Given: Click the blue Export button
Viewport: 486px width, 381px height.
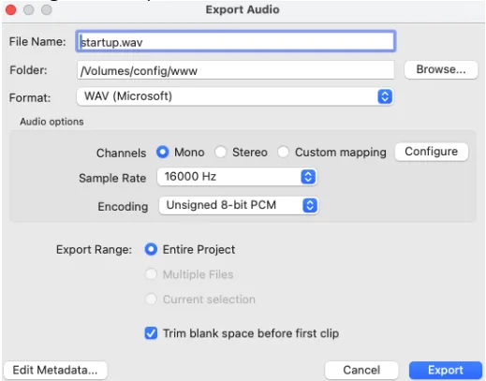Looking at the screenshot, I should click(x=446, y=370).
